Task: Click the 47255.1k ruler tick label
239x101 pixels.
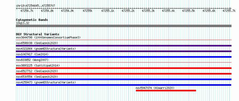Action: pos(108,11)
